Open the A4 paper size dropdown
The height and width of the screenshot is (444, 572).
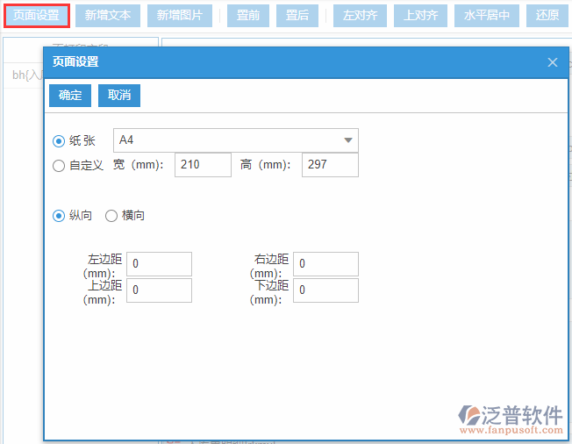(x=236, y=140)
